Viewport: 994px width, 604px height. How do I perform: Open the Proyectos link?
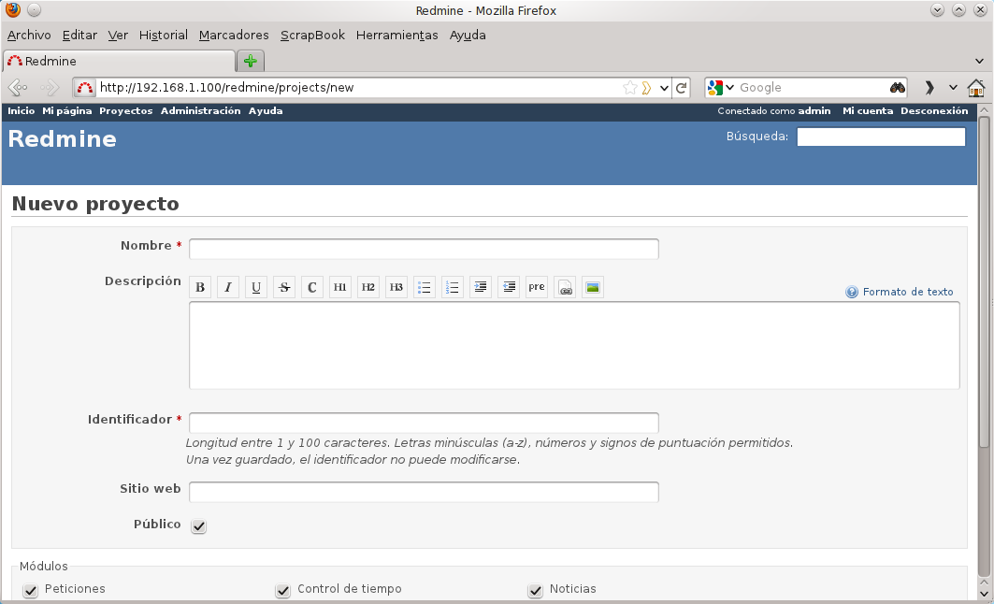[x=126, y=111]
